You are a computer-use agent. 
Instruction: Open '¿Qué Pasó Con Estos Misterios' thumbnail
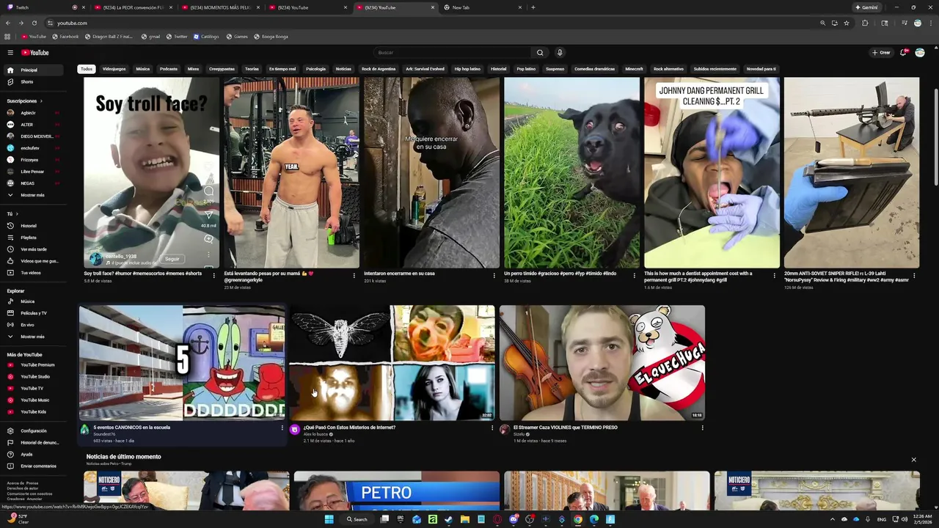coord(392,363)
